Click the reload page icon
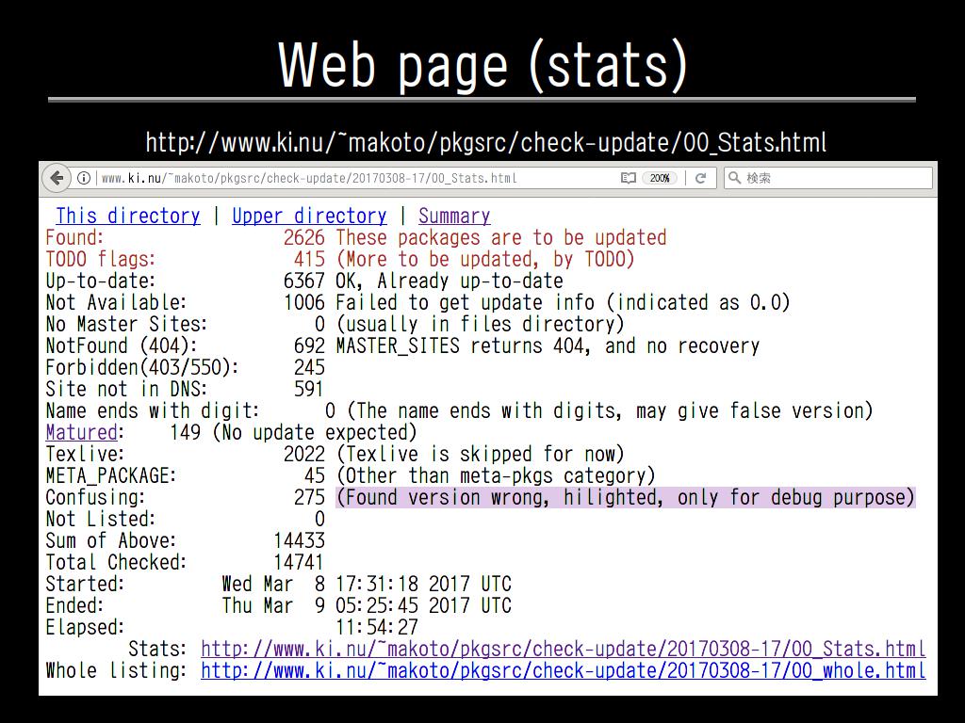965x723 pixels. pyautogui.click(x=700, y=178)
